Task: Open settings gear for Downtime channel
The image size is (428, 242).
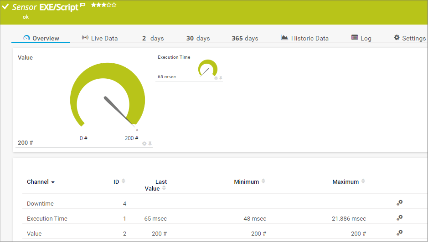Action: [x=400, y=203]
